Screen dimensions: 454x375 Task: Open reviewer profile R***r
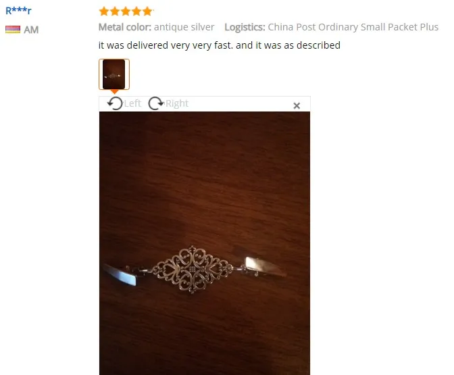point(18,11)
